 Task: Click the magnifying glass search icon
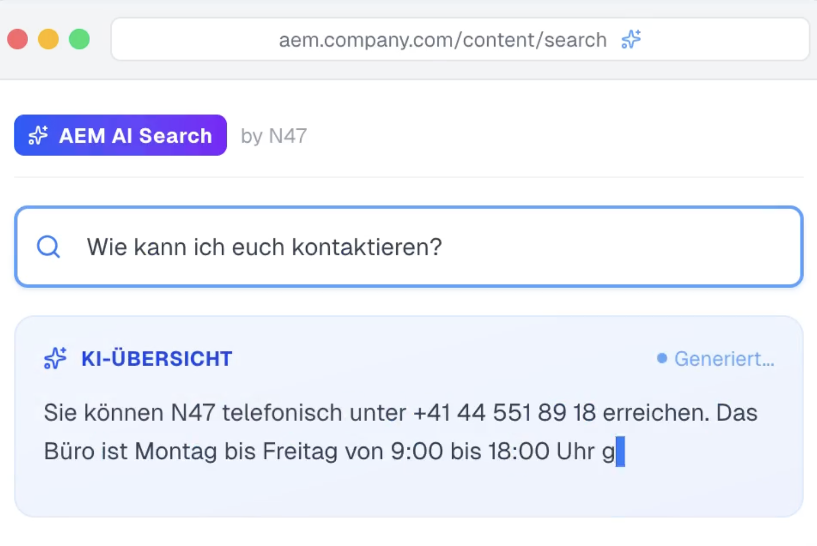(x=49, y=247)
